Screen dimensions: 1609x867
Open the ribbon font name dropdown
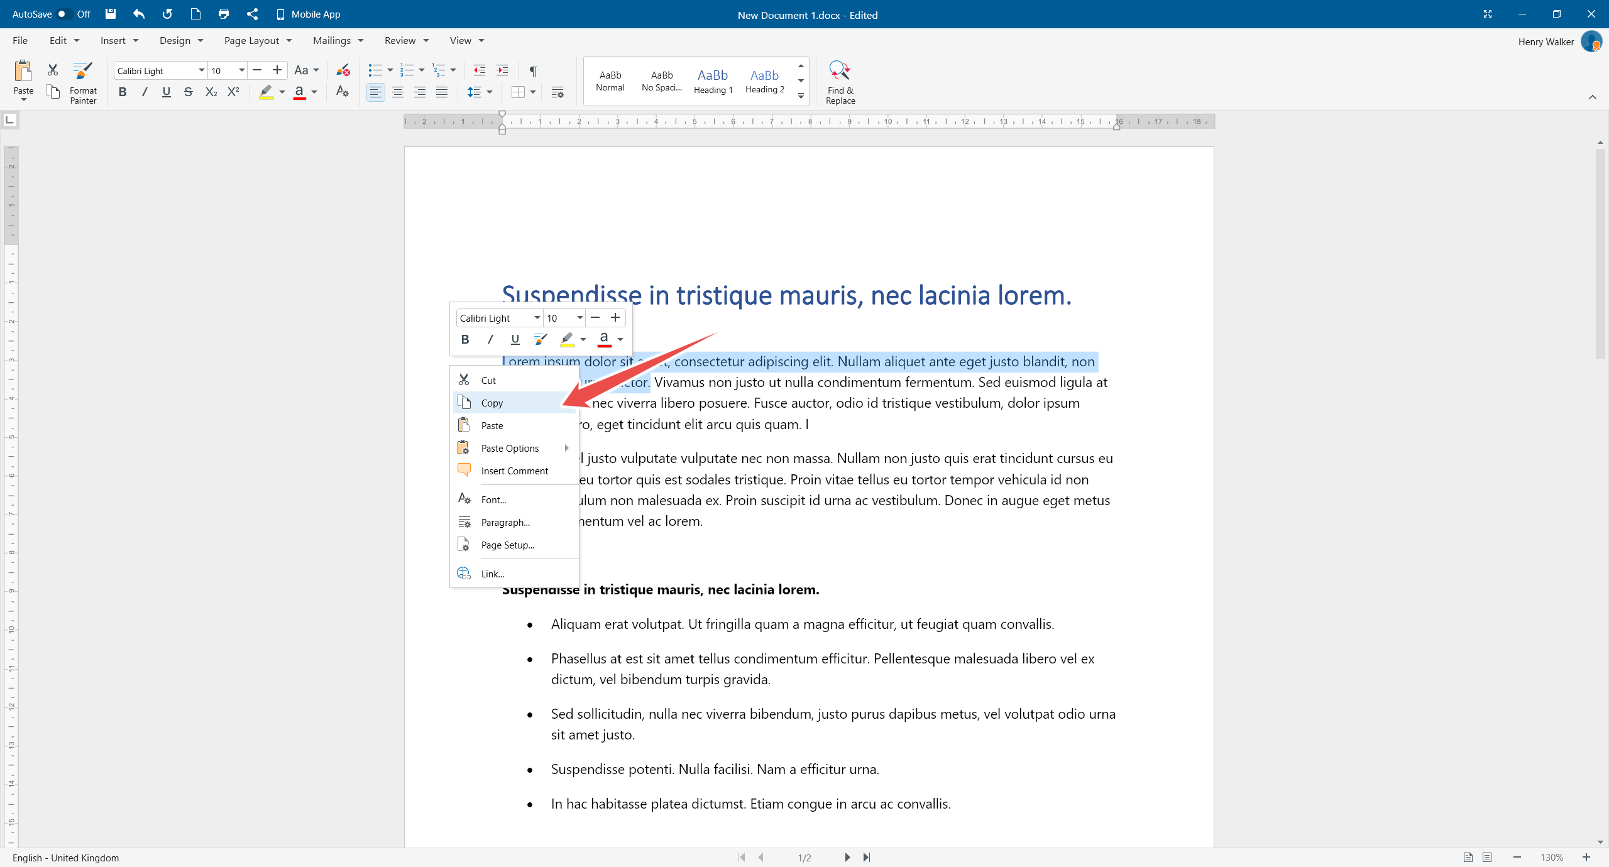click(201, 70)
